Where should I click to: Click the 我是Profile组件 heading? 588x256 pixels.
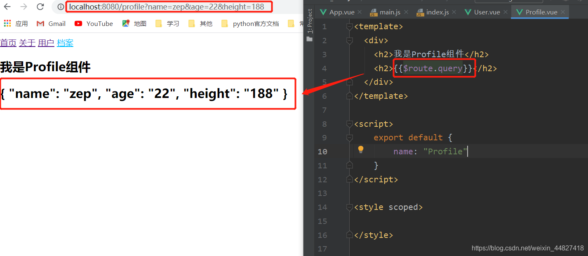pos(45,67)
